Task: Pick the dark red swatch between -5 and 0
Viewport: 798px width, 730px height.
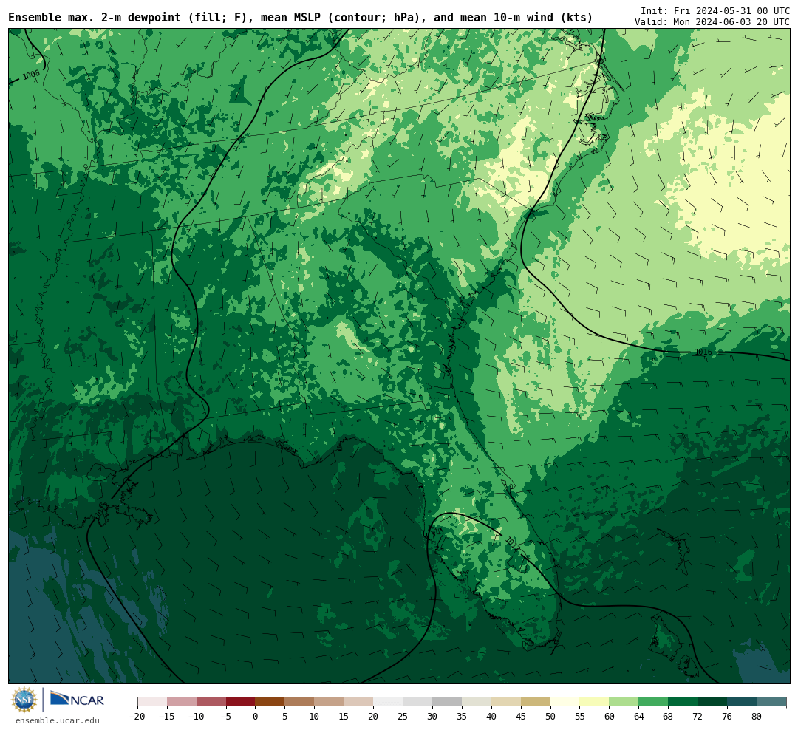Action: coord(241,702)
